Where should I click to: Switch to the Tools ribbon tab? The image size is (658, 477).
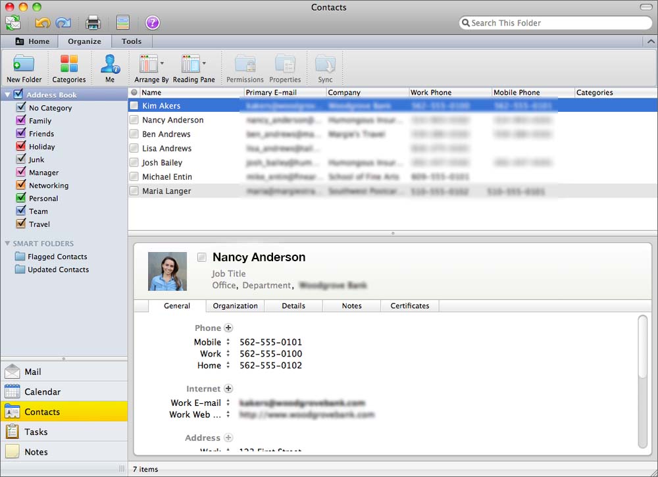(132, 41)
